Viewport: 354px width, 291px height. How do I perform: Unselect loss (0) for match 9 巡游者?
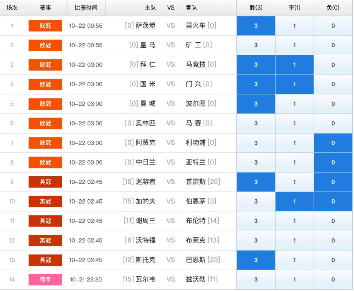point(333,182)
